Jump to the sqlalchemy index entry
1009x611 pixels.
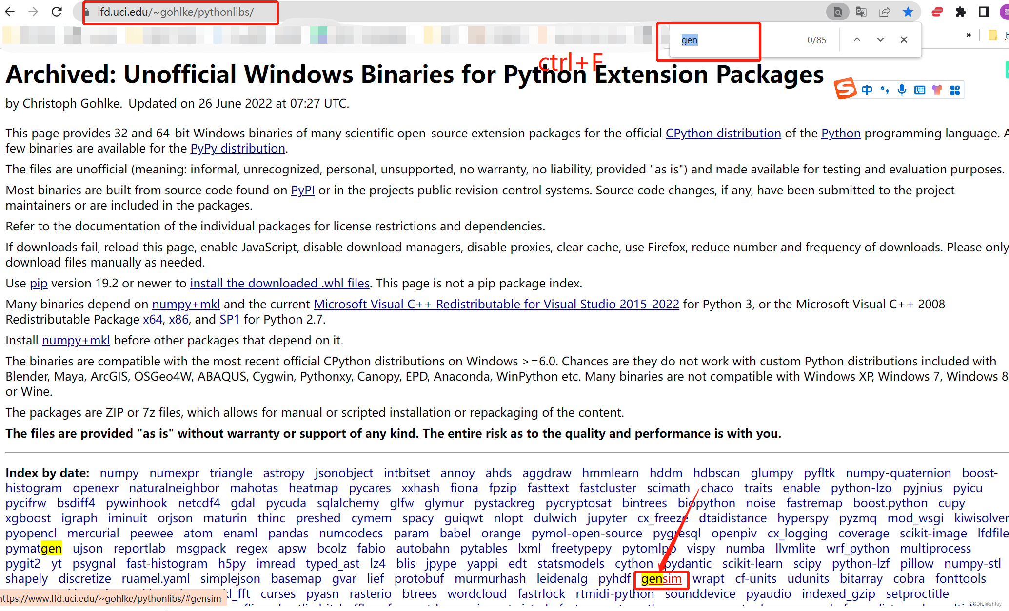[348, 503]
